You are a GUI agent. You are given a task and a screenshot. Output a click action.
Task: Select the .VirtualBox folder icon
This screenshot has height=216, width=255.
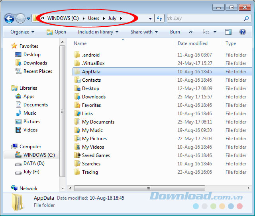point(77,63)
